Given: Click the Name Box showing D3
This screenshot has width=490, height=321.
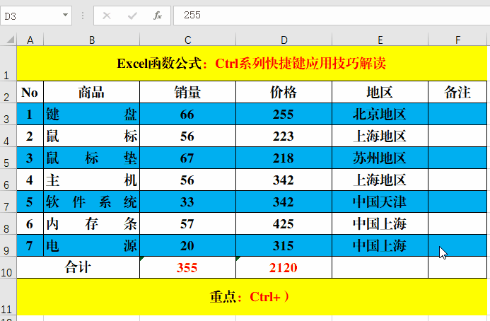Looking at the screenshot, I should point(36,16).
